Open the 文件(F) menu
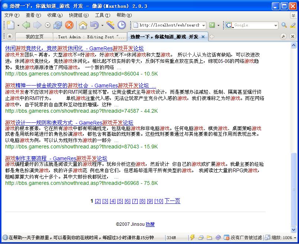The width and height of the screenshot is (299, 244). pos(12,15)
